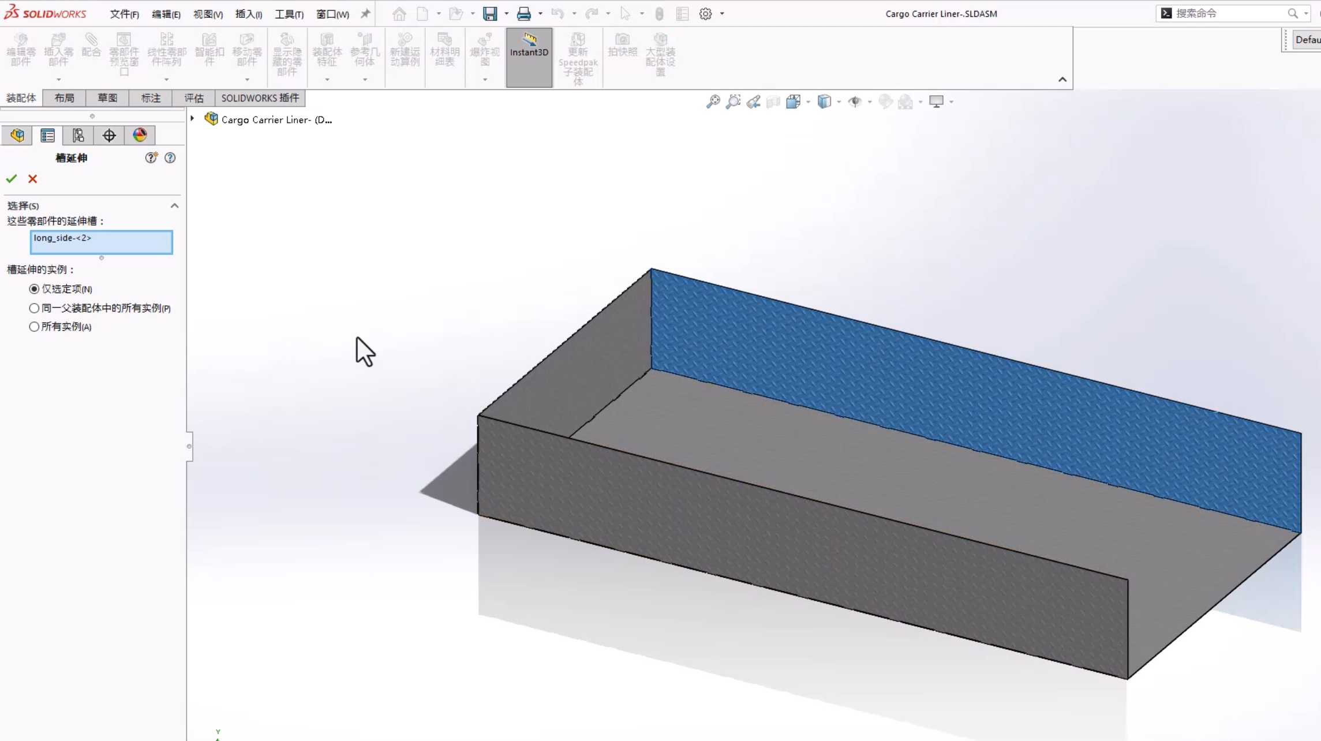The height and width of the screenshot is (741, 1321).
Task: Open the 窗口(W) menu
Action: (332, 14)
